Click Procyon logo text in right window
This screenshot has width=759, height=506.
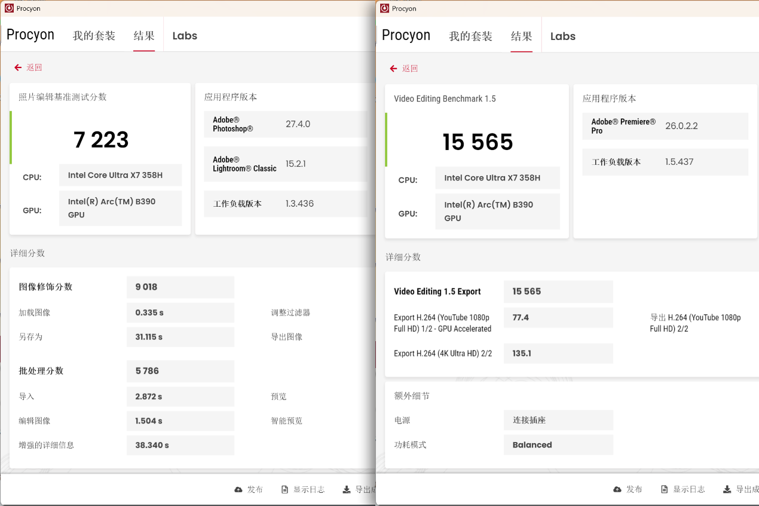click(406, 35)
